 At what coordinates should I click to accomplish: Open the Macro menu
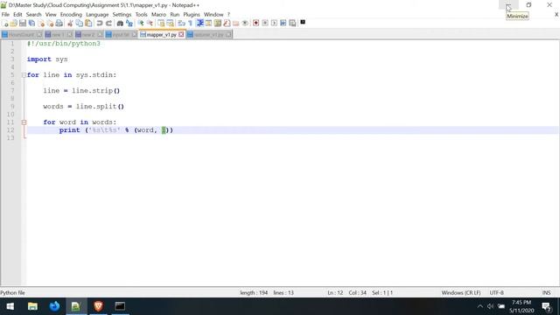pyautogui.click(x=158, y=15)
